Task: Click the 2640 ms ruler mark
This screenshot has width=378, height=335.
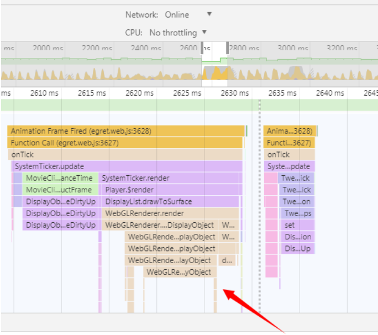Action: (x=330, y=93)
